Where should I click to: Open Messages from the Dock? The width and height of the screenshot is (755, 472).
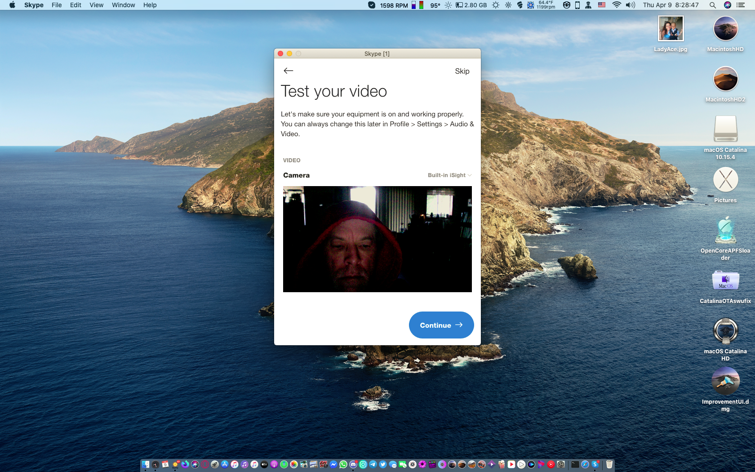point(392,464)
